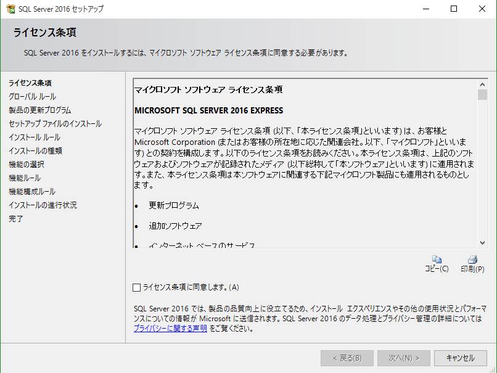The height and width of the screenshot is (373, 497).
Task: Click the license text scrollbar down arrow
Action: (482, 242)
